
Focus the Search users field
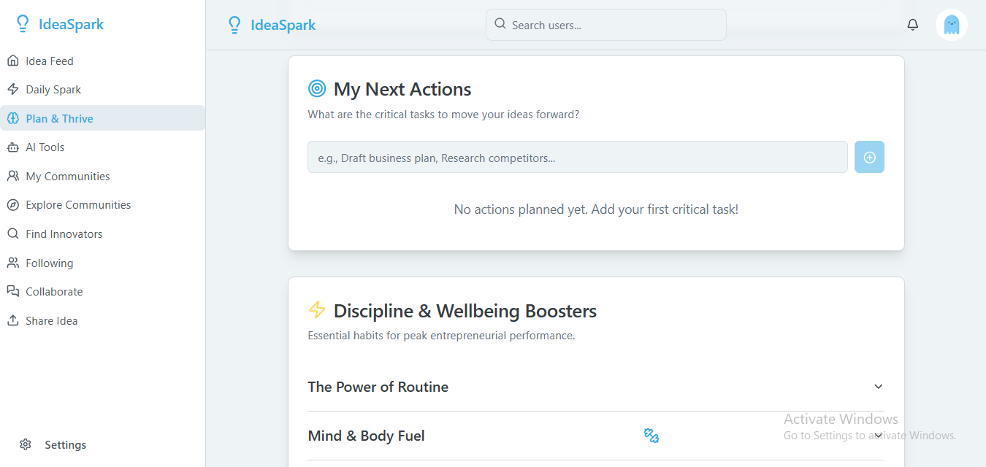click(606, 25)
